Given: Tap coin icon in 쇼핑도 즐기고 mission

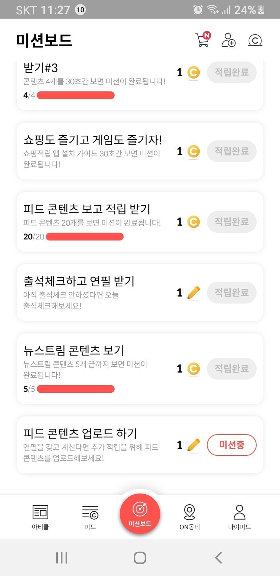Looking at the screenshot, I should [193, 151].
